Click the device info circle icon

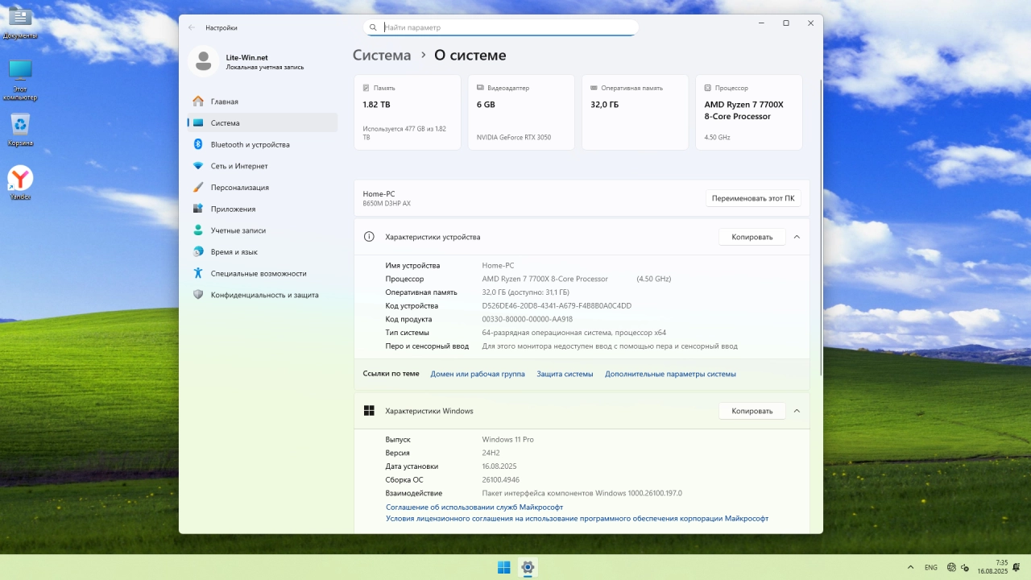(369, 237)
